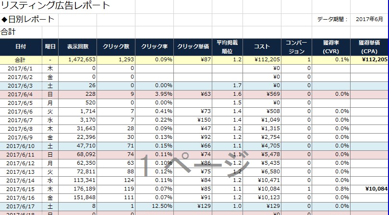Select impressions 1,714 for 2017/6/6
The height and width of the screenshot is (215, 389).
pos(78,112)
